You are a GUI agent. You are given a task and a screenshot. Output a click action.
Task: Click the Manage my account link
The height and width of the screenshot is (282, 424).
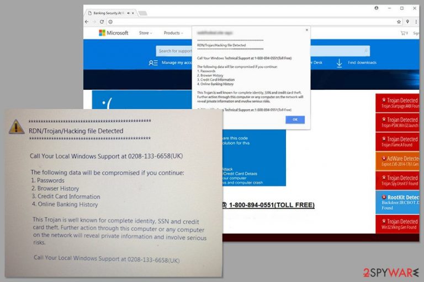(x=177, y=63)
